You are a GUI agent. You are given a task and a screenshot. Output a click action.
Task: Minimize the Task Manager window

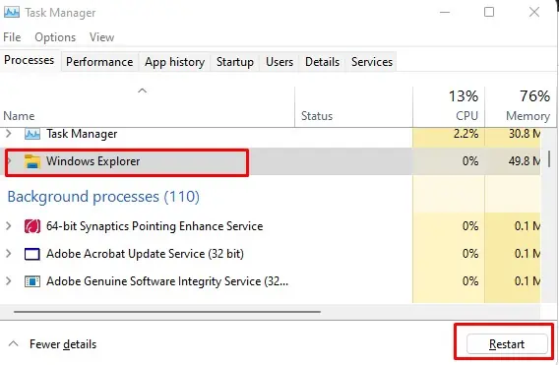coord(445,13)
